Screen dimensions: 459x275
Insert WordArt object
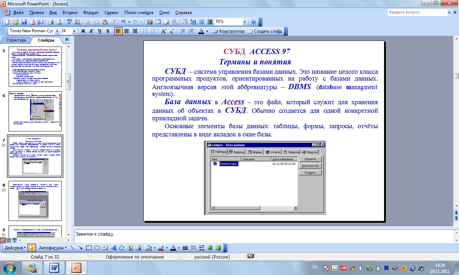pos(113,248)
